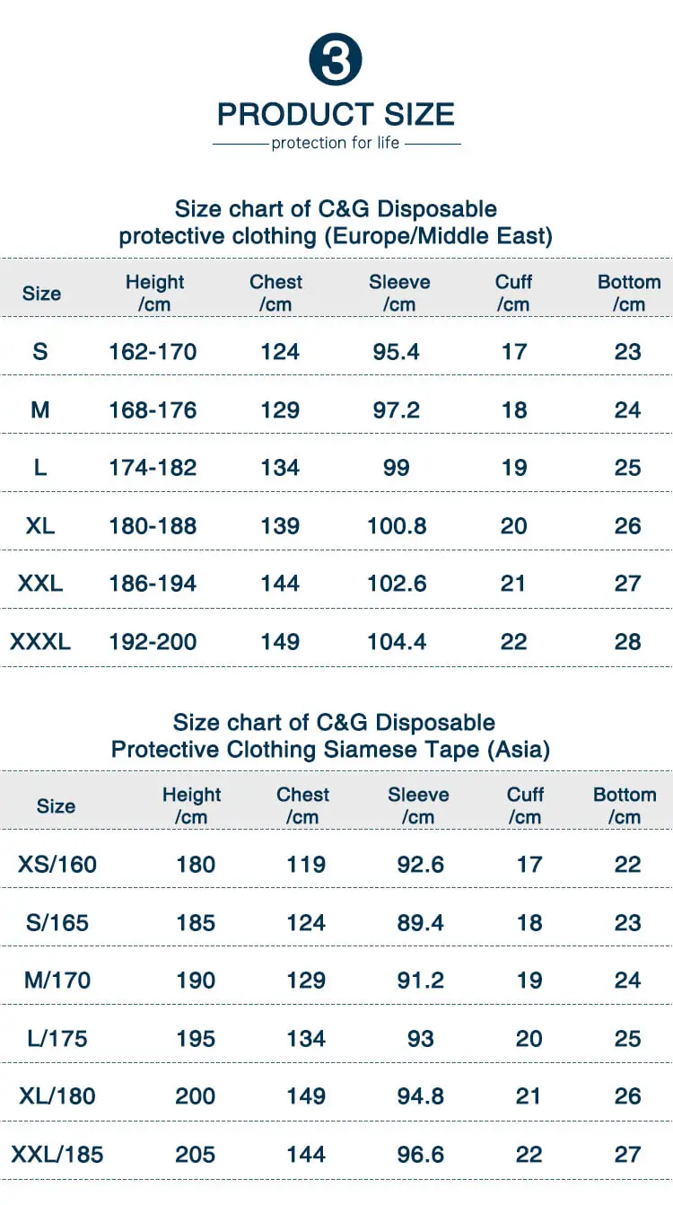Click the "protection for life" tagline
This screenshot has height=1205, width=673.
click(x=336, y=143)
